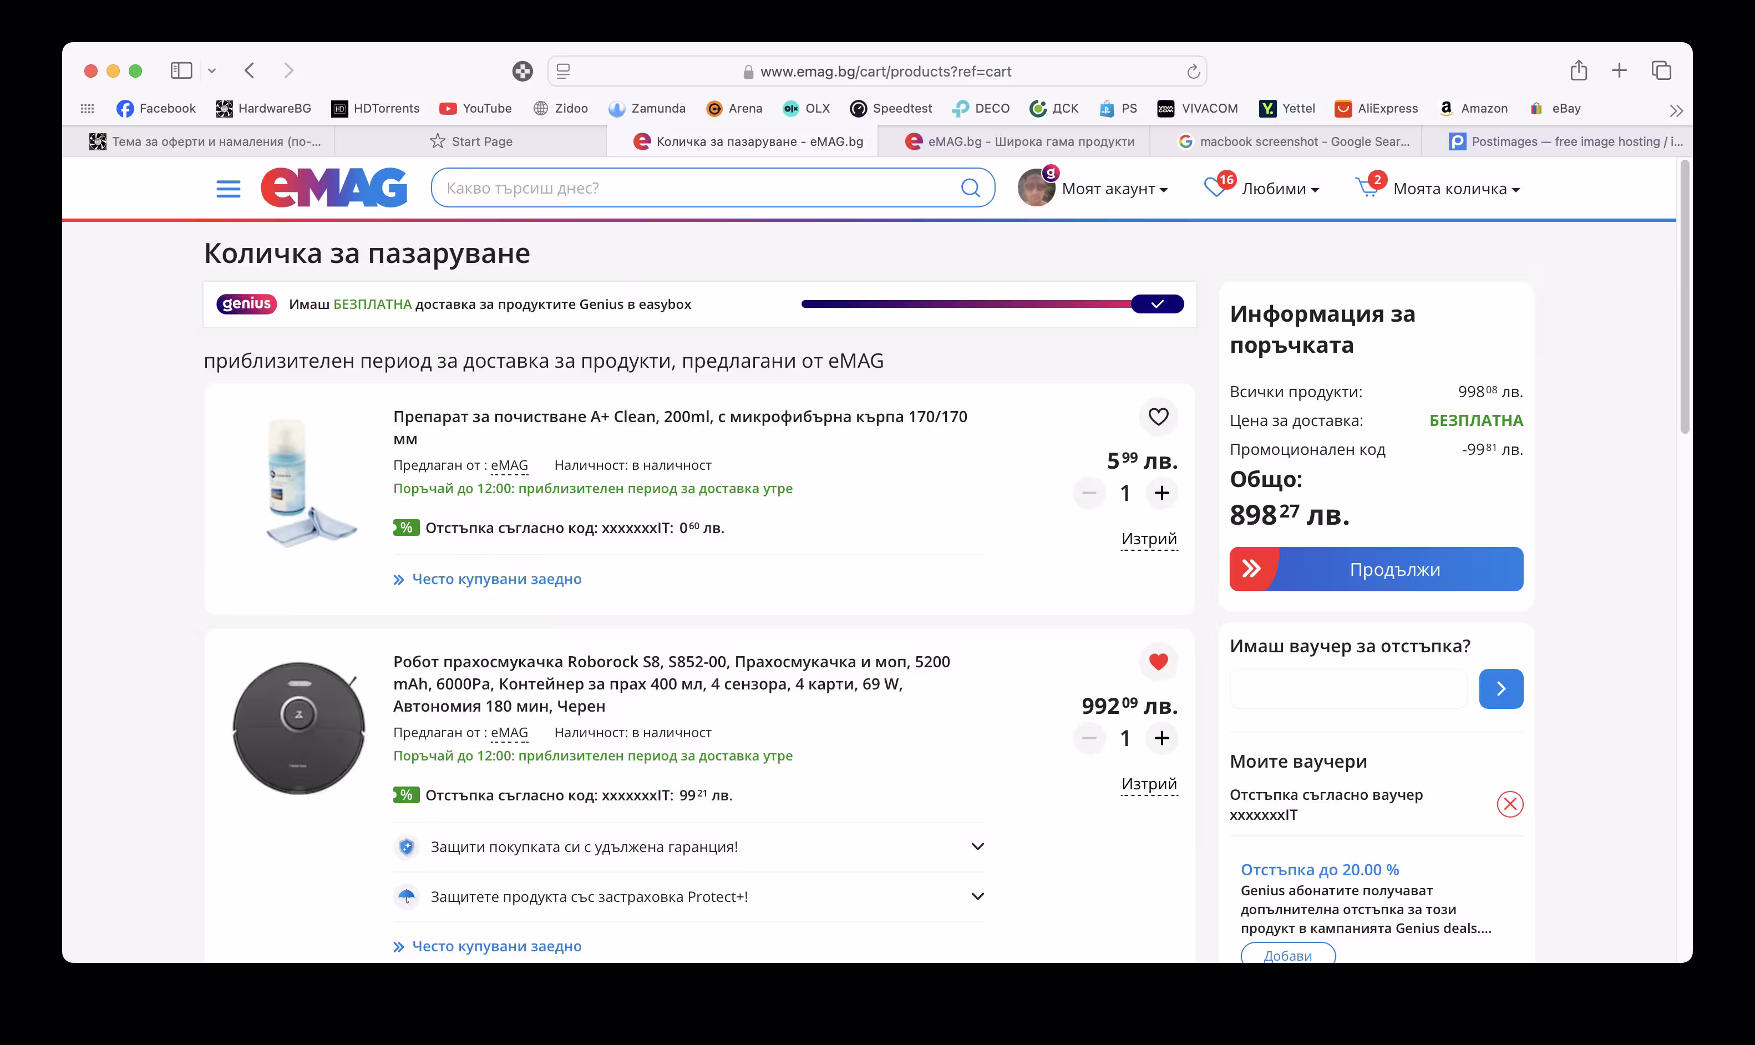Unfavorite the Roborock S8 vacuum heart
Viewport: 1755px width, 1045px height.
(1158, 662)
